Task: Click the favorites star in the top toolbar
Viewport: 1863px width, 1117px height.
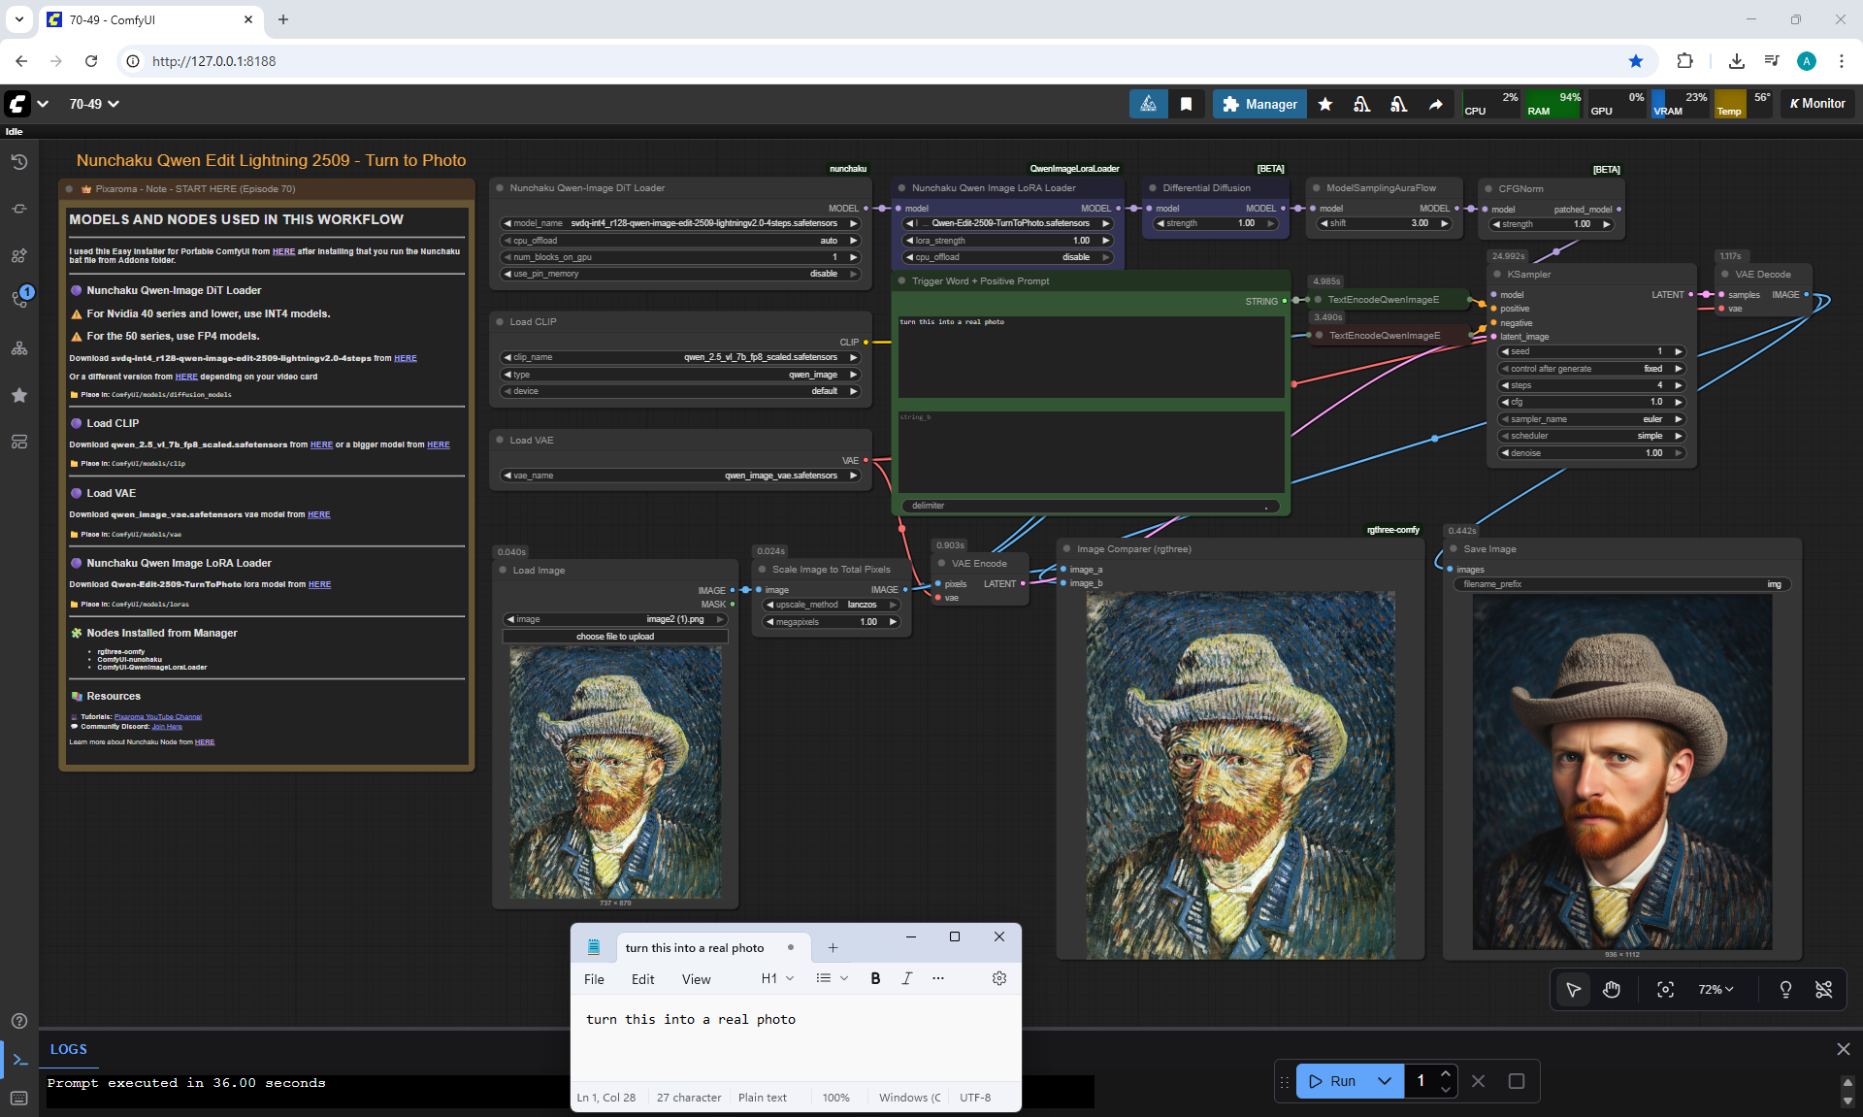Action: 1325,104
